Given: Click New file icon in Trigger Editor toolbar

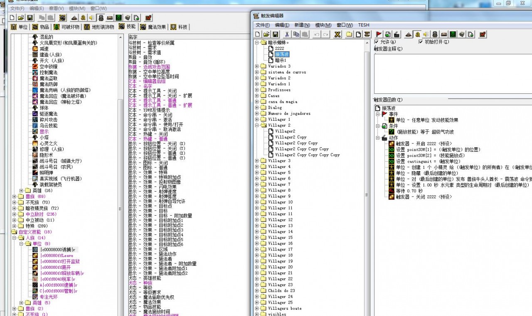Looking at the screenshot, I should click(x=258, y=34).
